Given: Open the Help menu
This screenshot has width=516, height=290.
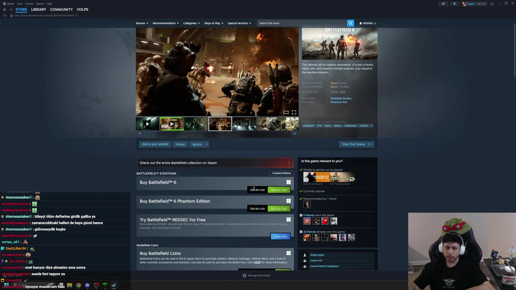Looking at the screenshot, I should pyautogui.click(x=49, y=4).
